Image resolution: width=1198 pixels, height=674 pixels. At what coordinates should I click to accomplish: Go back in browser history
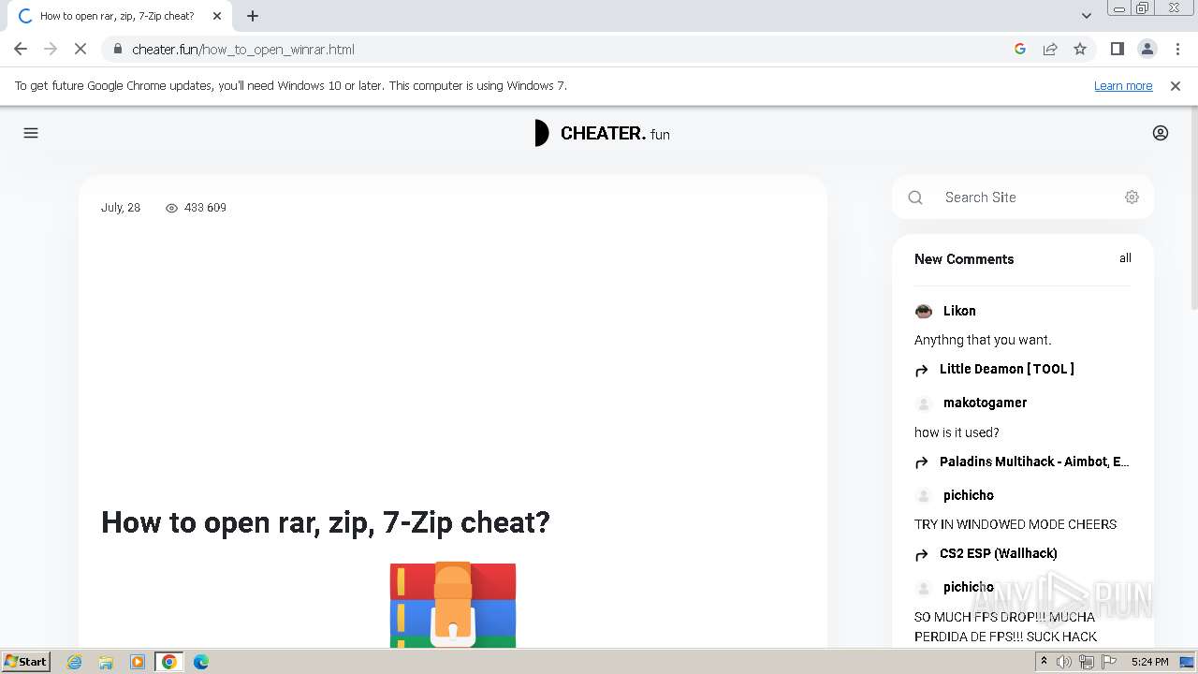click(x=21, y=49)
